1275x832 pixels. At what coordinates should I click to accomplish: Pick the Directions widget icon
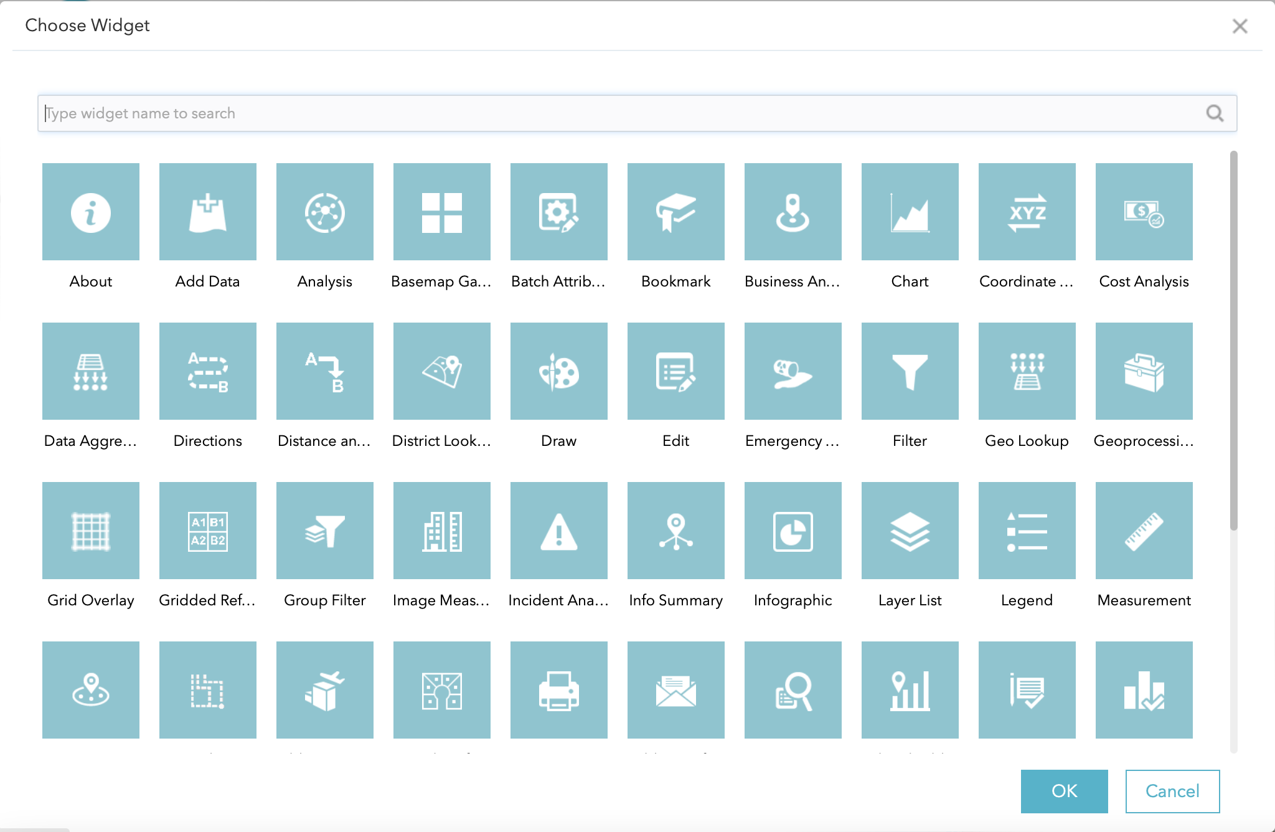208,371
